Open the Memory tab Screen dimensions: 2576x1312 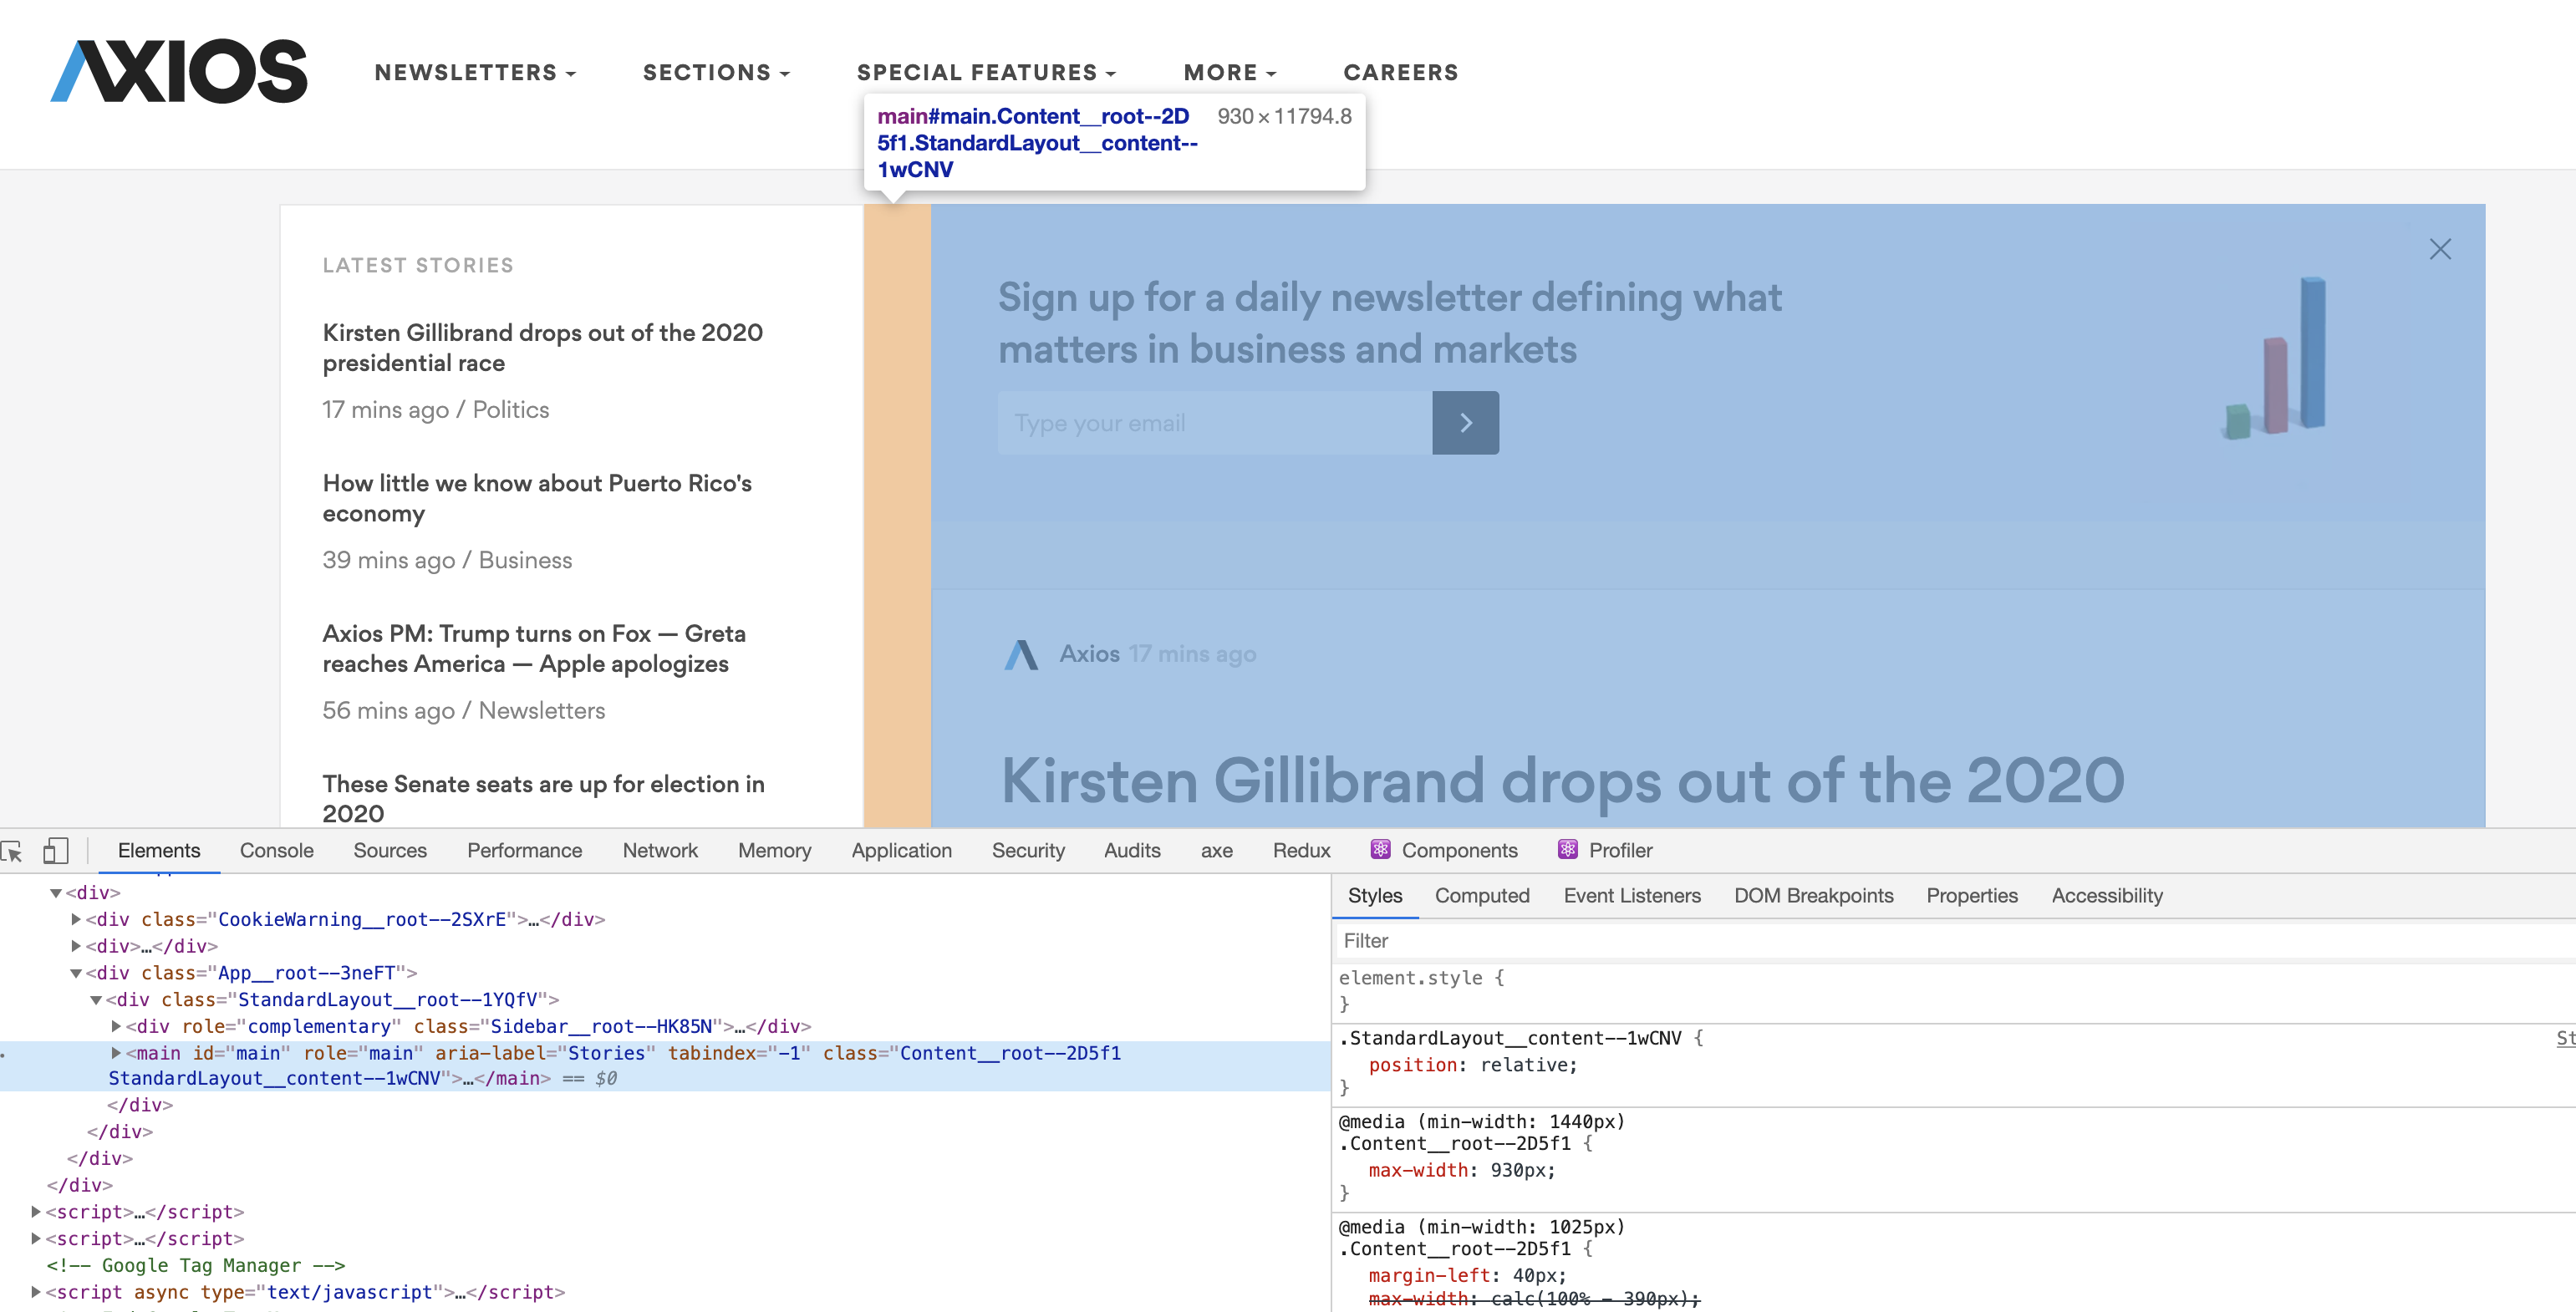click(774, 850)
